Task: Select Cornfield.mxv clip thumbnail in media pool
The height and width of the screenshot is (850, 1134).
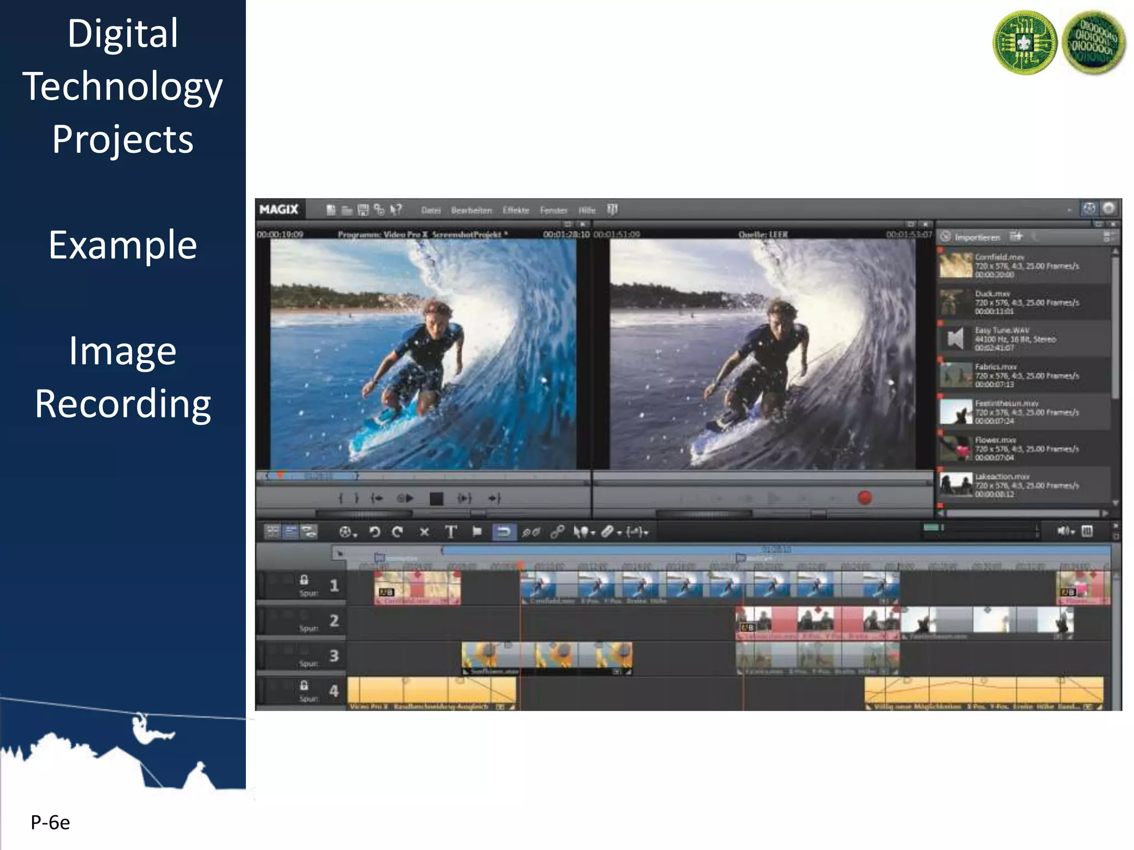Action: (956, 265)
